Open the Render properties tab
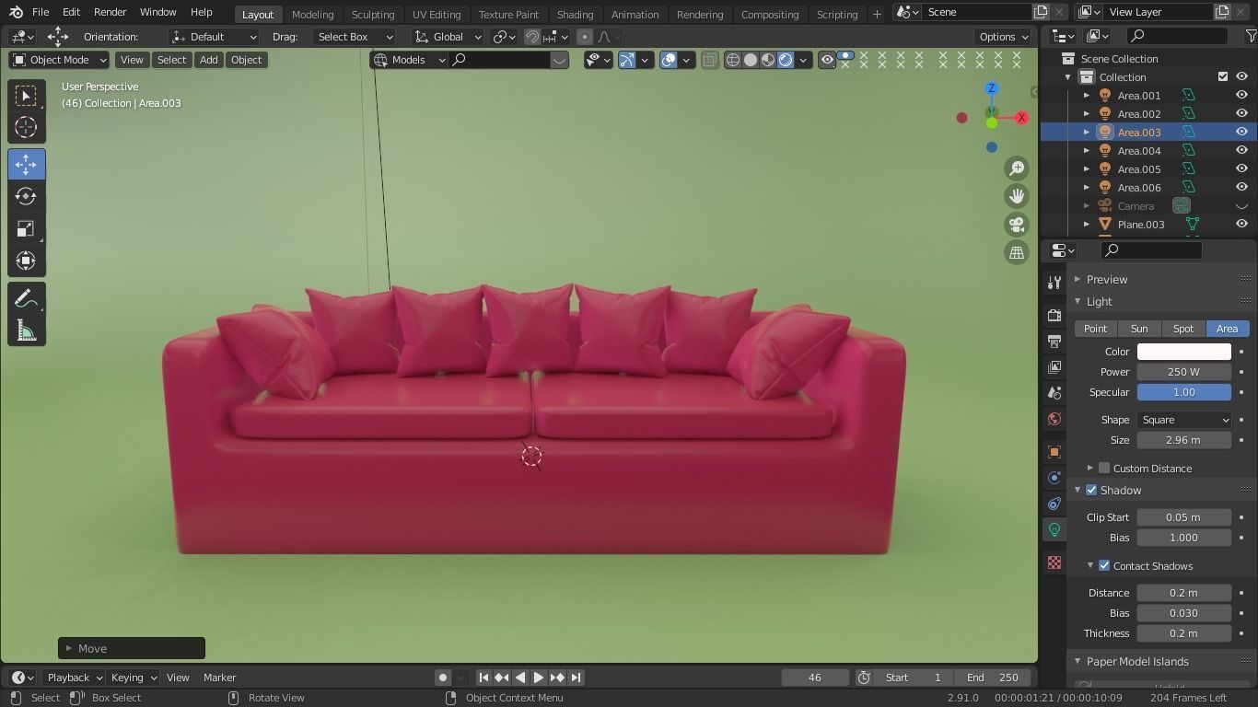 [x=1054, y=316]
